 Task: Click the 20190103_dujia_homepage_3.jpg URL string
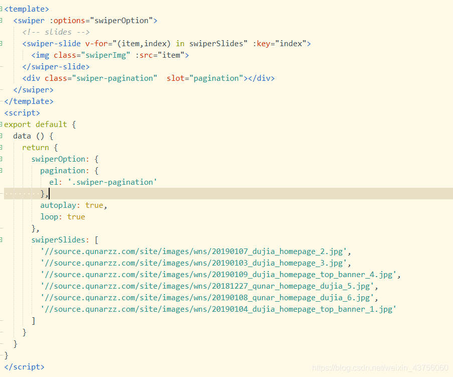(x=194, y=263)
